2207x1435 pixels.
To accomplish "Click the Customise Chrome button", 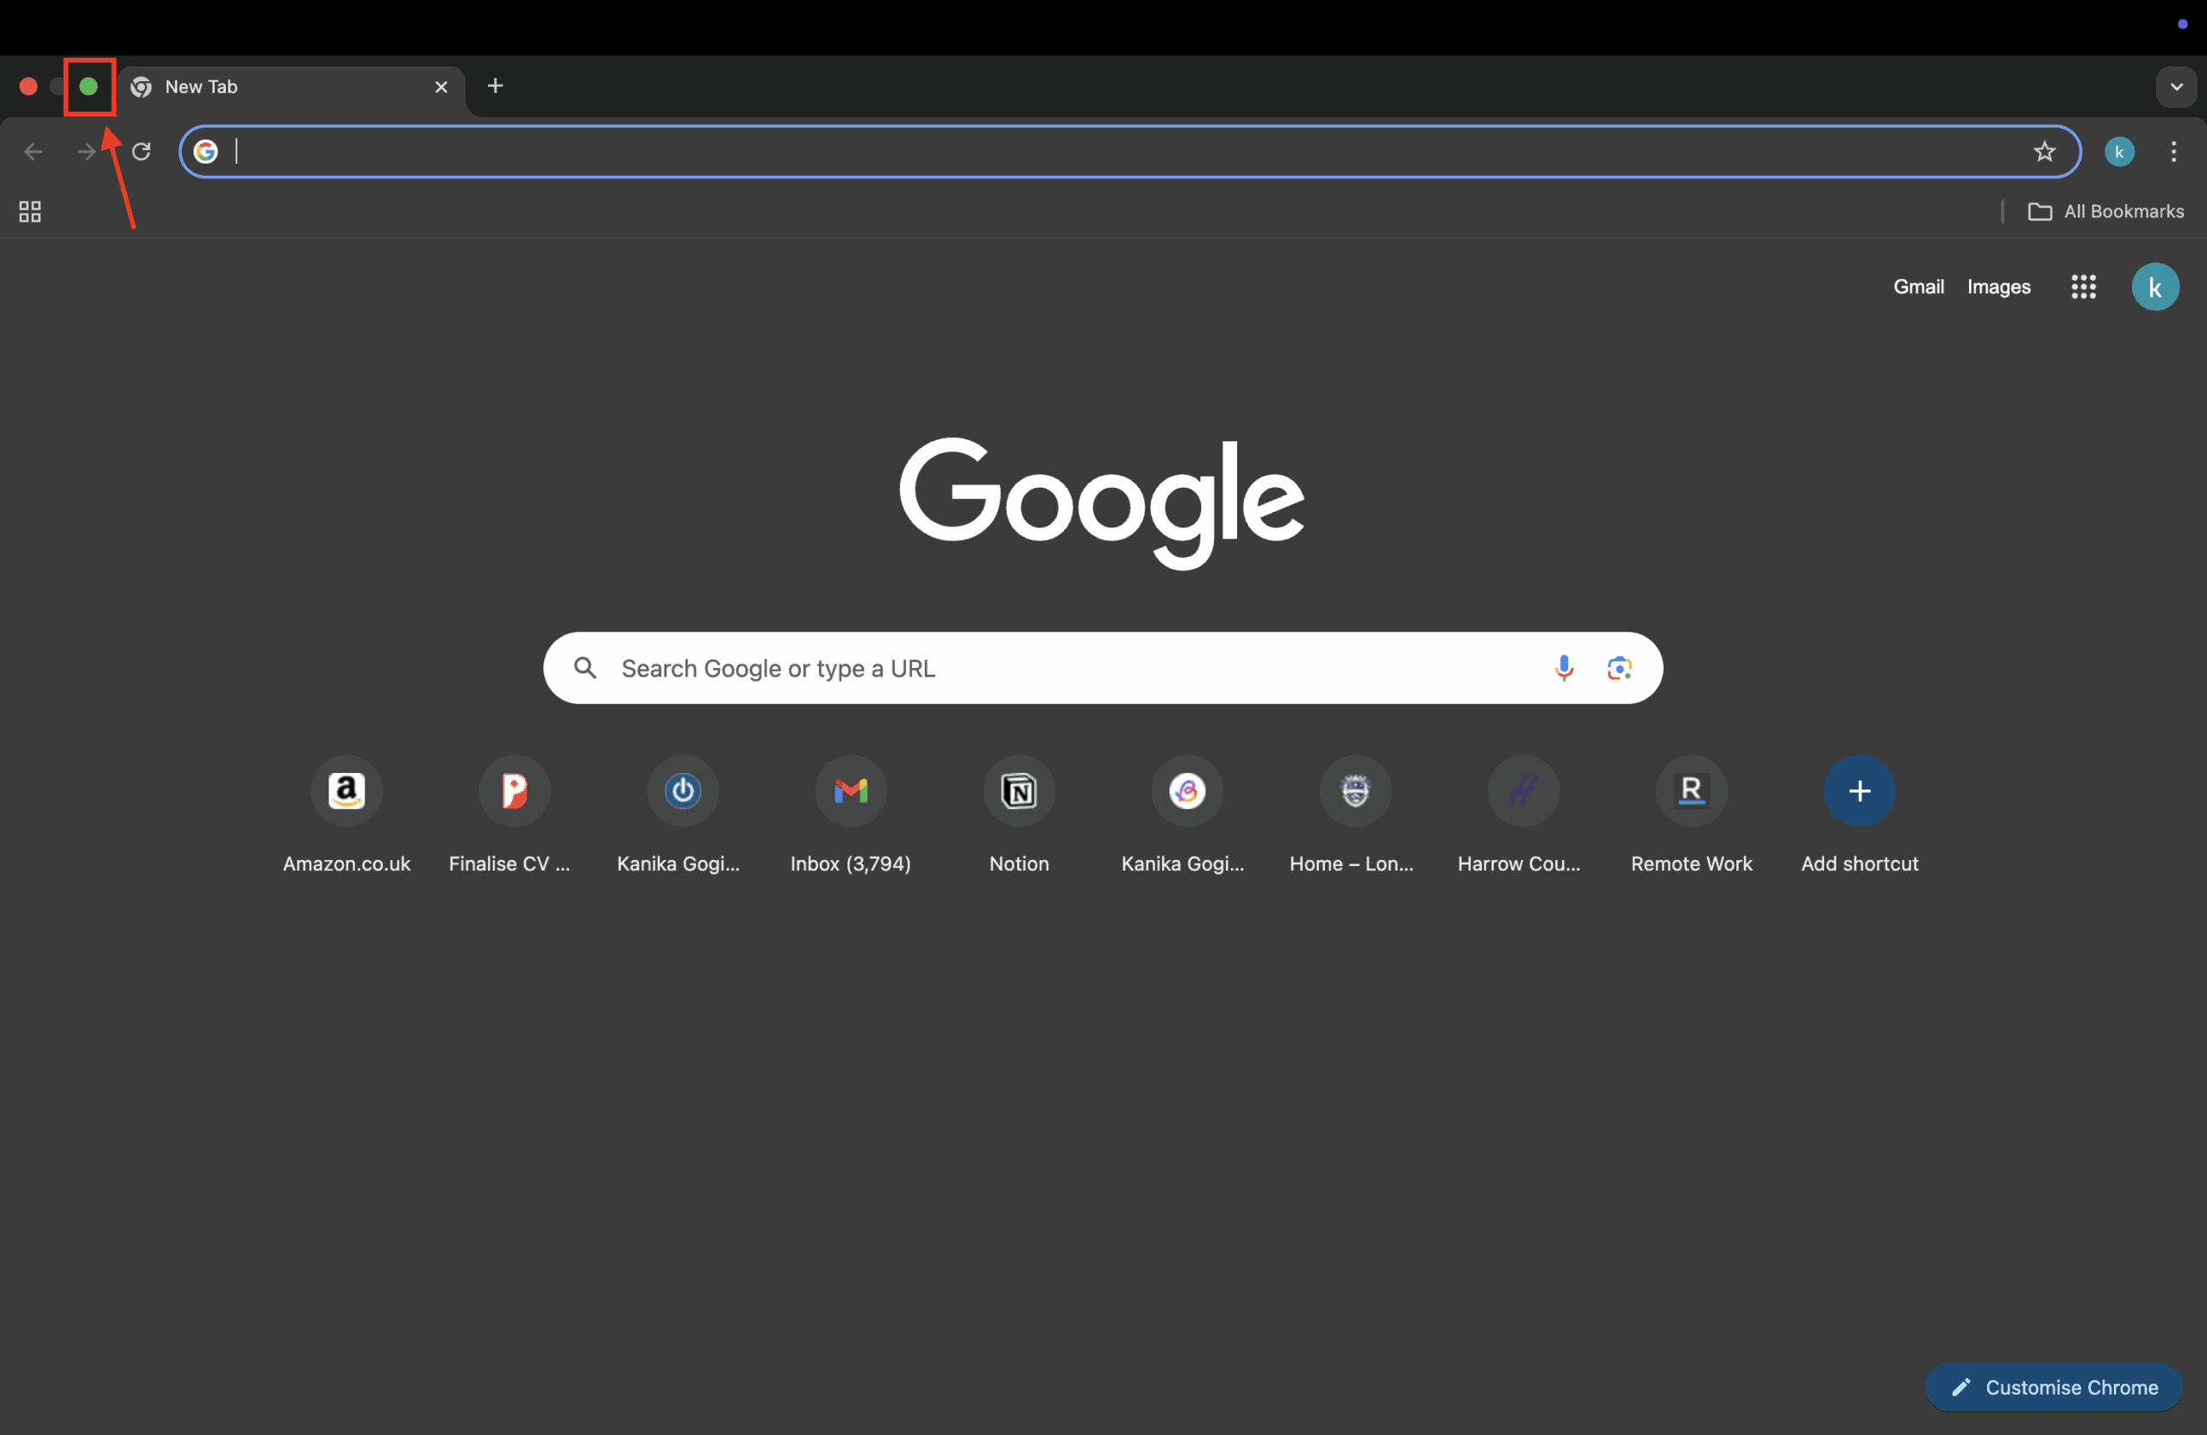I will coord(2053,1387).
